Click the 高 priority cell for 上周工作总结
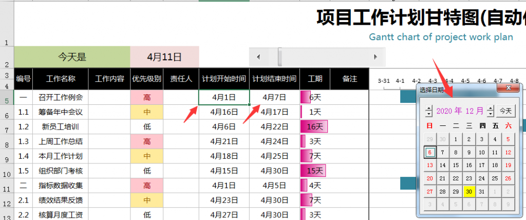Viewport: 526px width, 220px height. tap(146, 141)
